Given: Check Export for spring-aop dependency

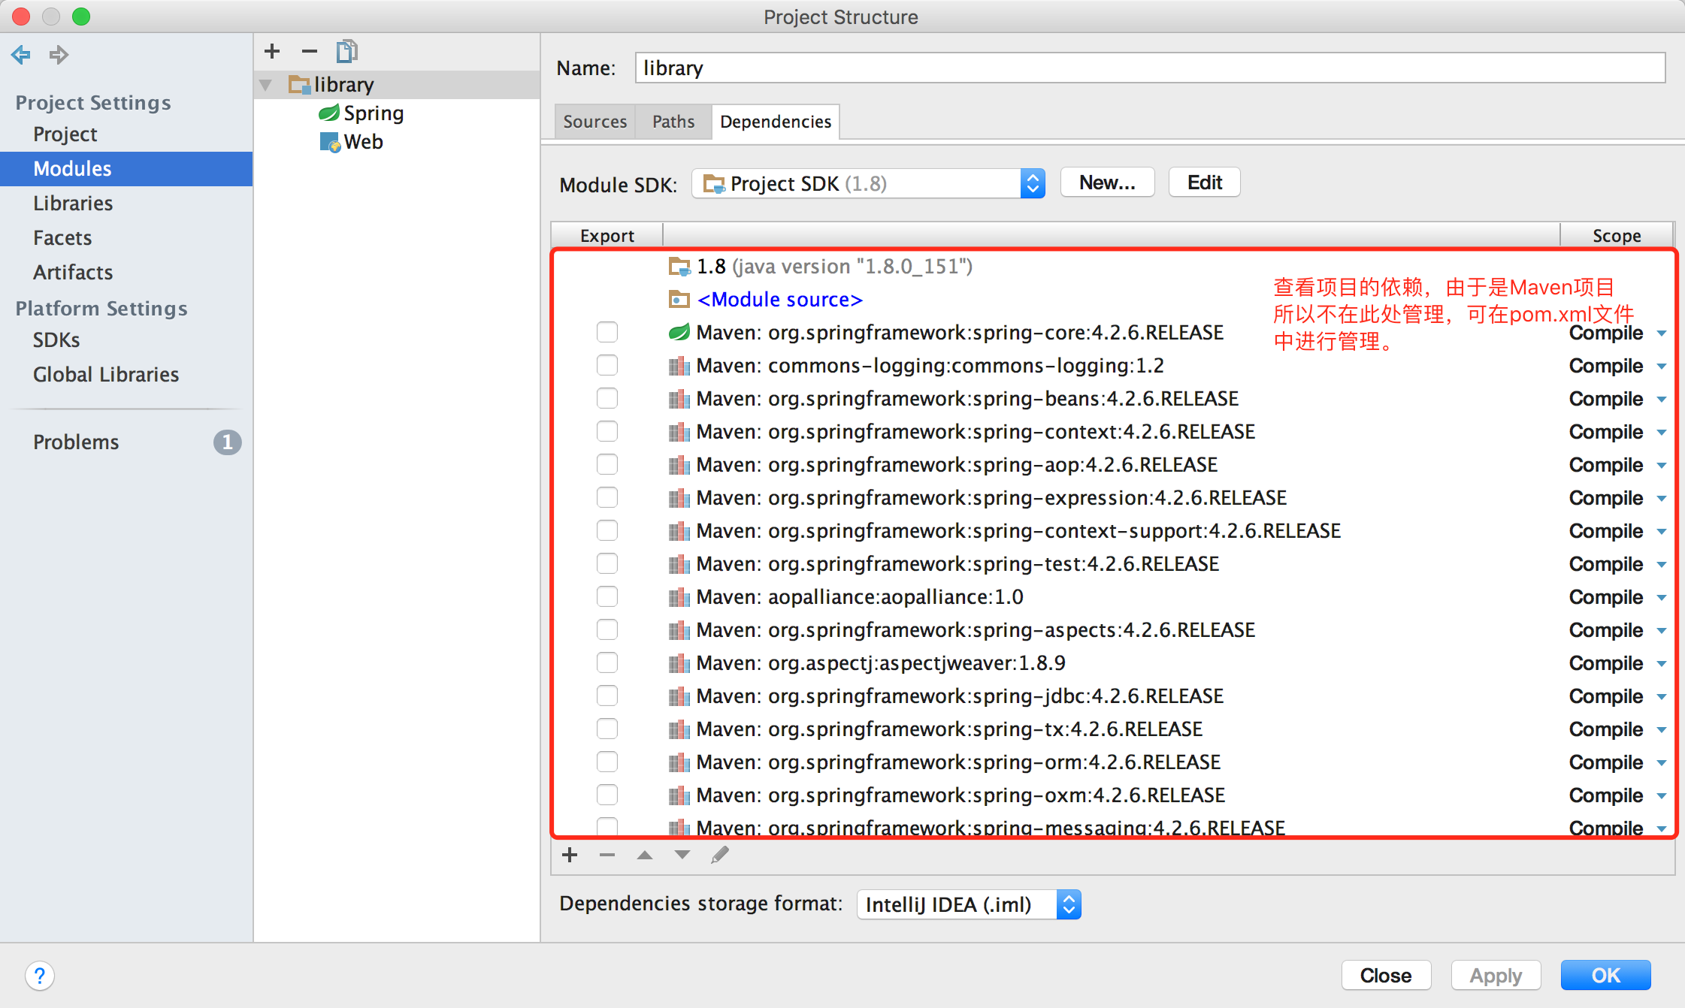Looking at the screenshot, I should click(607, 464).
